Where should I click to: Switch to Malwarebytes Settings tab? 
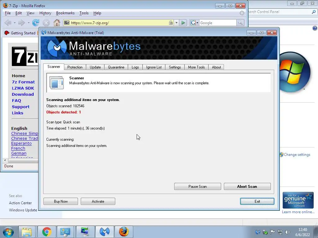tap(175, 67)
